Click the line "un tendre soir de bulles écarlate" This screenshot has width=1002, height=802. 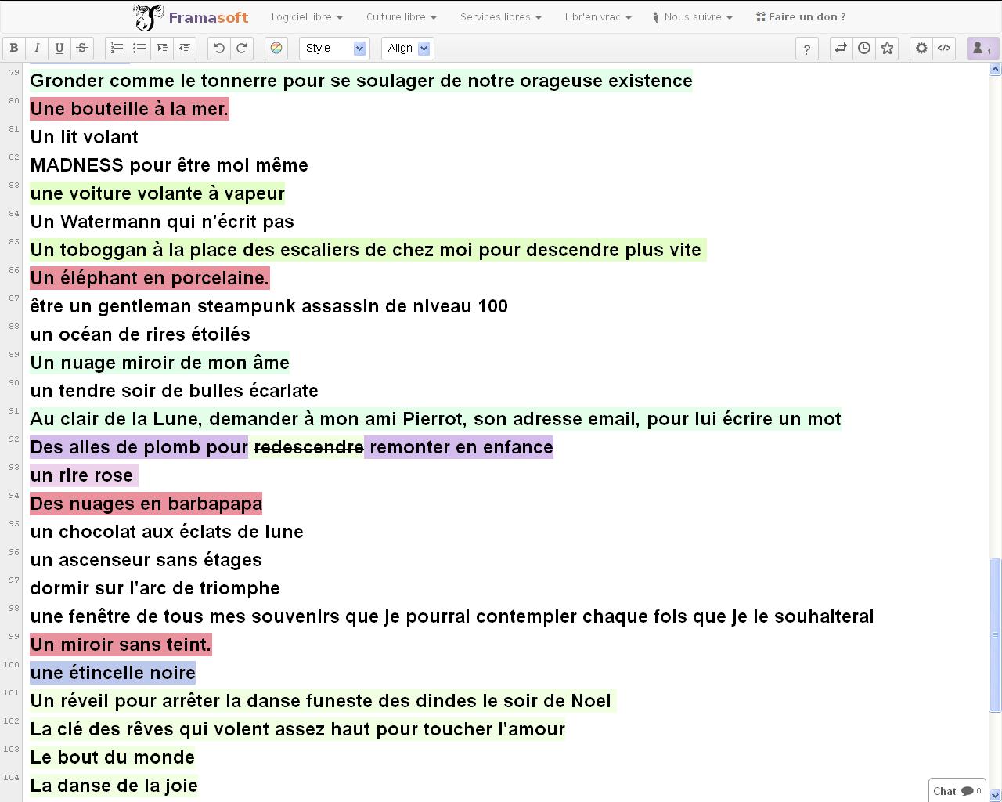pyautogui.click(x=175, y=391)
